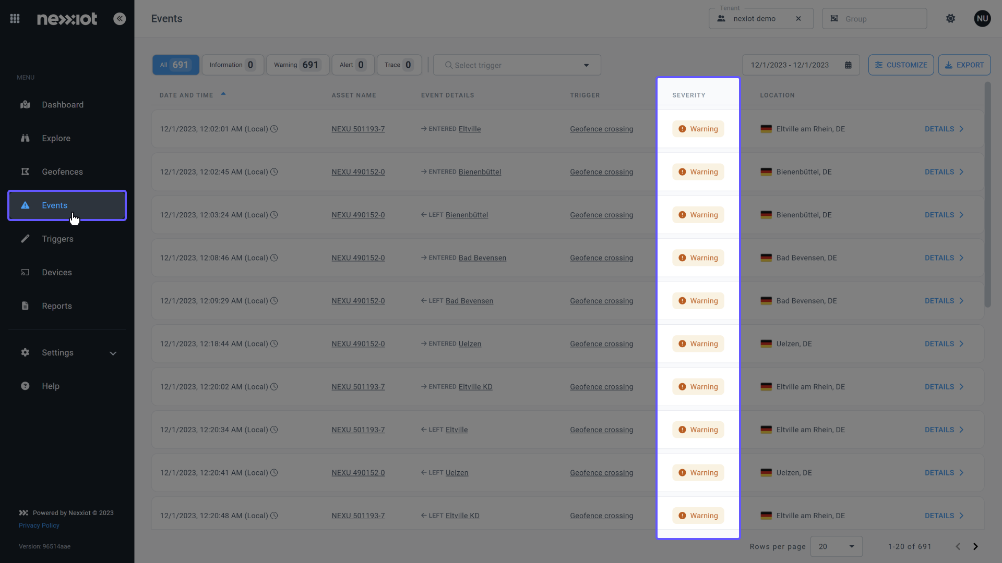This screenshot has width=1002, height=563.
Task: Open DETAILS for 12:20:02 AM event
Action: pyautogui.click(x=944, y=387)
